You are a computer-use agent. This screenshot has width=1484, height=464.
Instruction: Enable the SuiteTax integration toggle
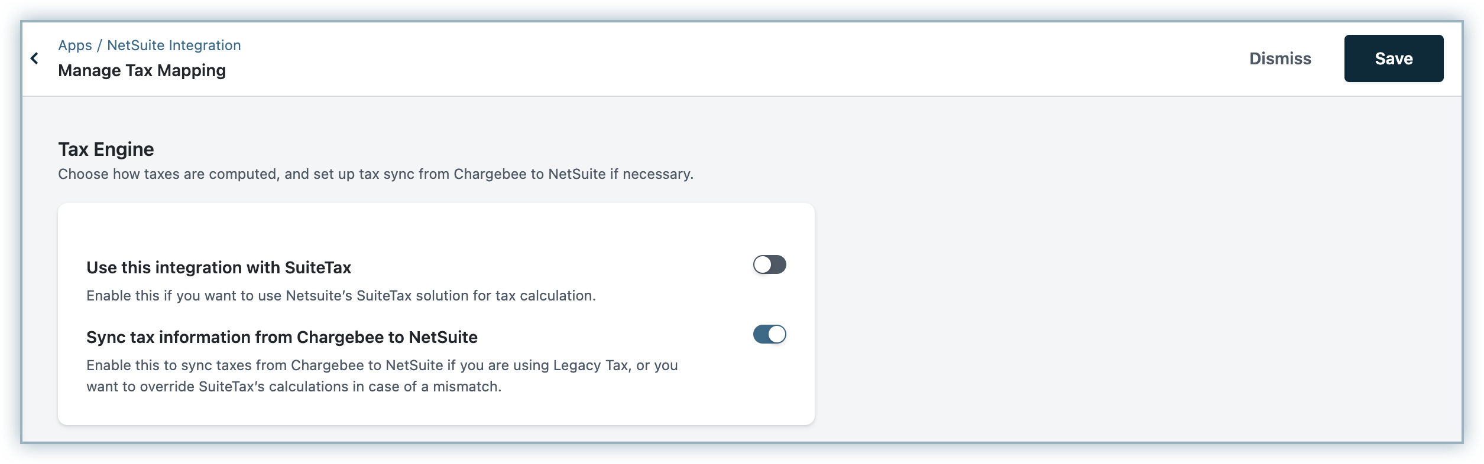pos(769,265)
